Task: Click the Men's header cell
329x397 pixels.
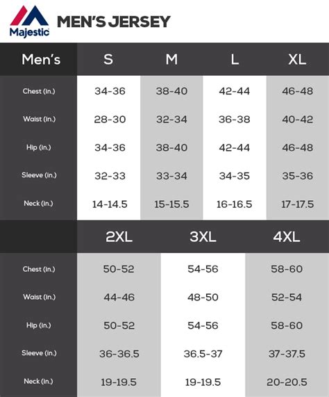Action: (41, 60)
